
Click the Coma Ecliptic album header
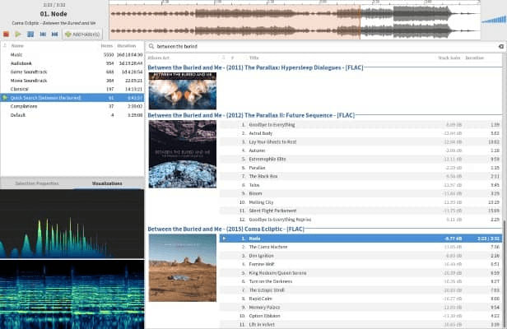[x=226, y=229]
